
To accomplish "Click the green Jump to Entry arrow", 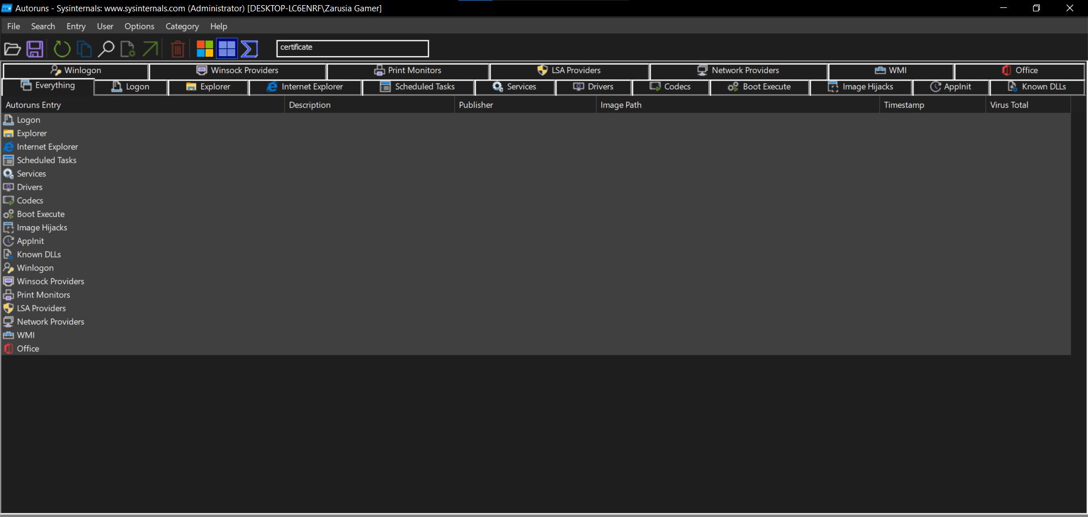I will click(x=150, y=49).
